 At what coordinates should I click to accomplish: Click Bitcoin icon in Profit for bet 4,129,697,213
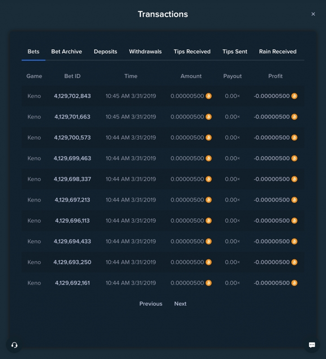tap(295, 200)
